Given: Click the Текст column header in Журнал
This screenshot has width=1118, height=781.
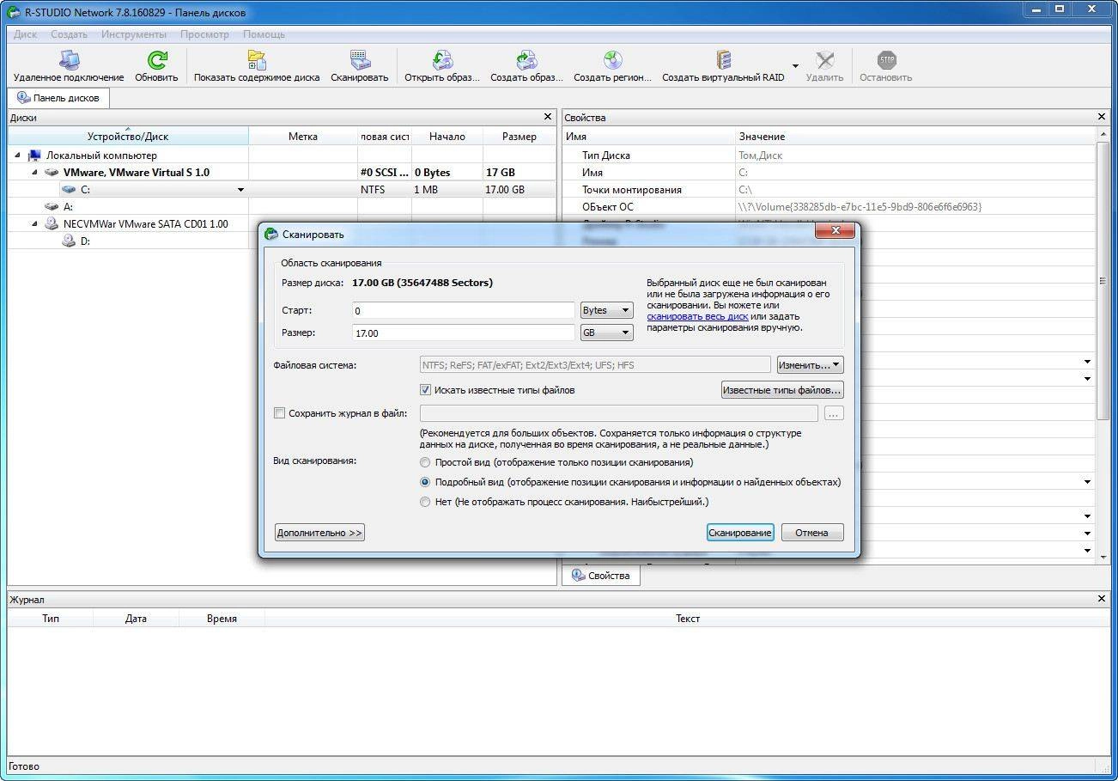Looking at the screenshot, I should point(688,618).
